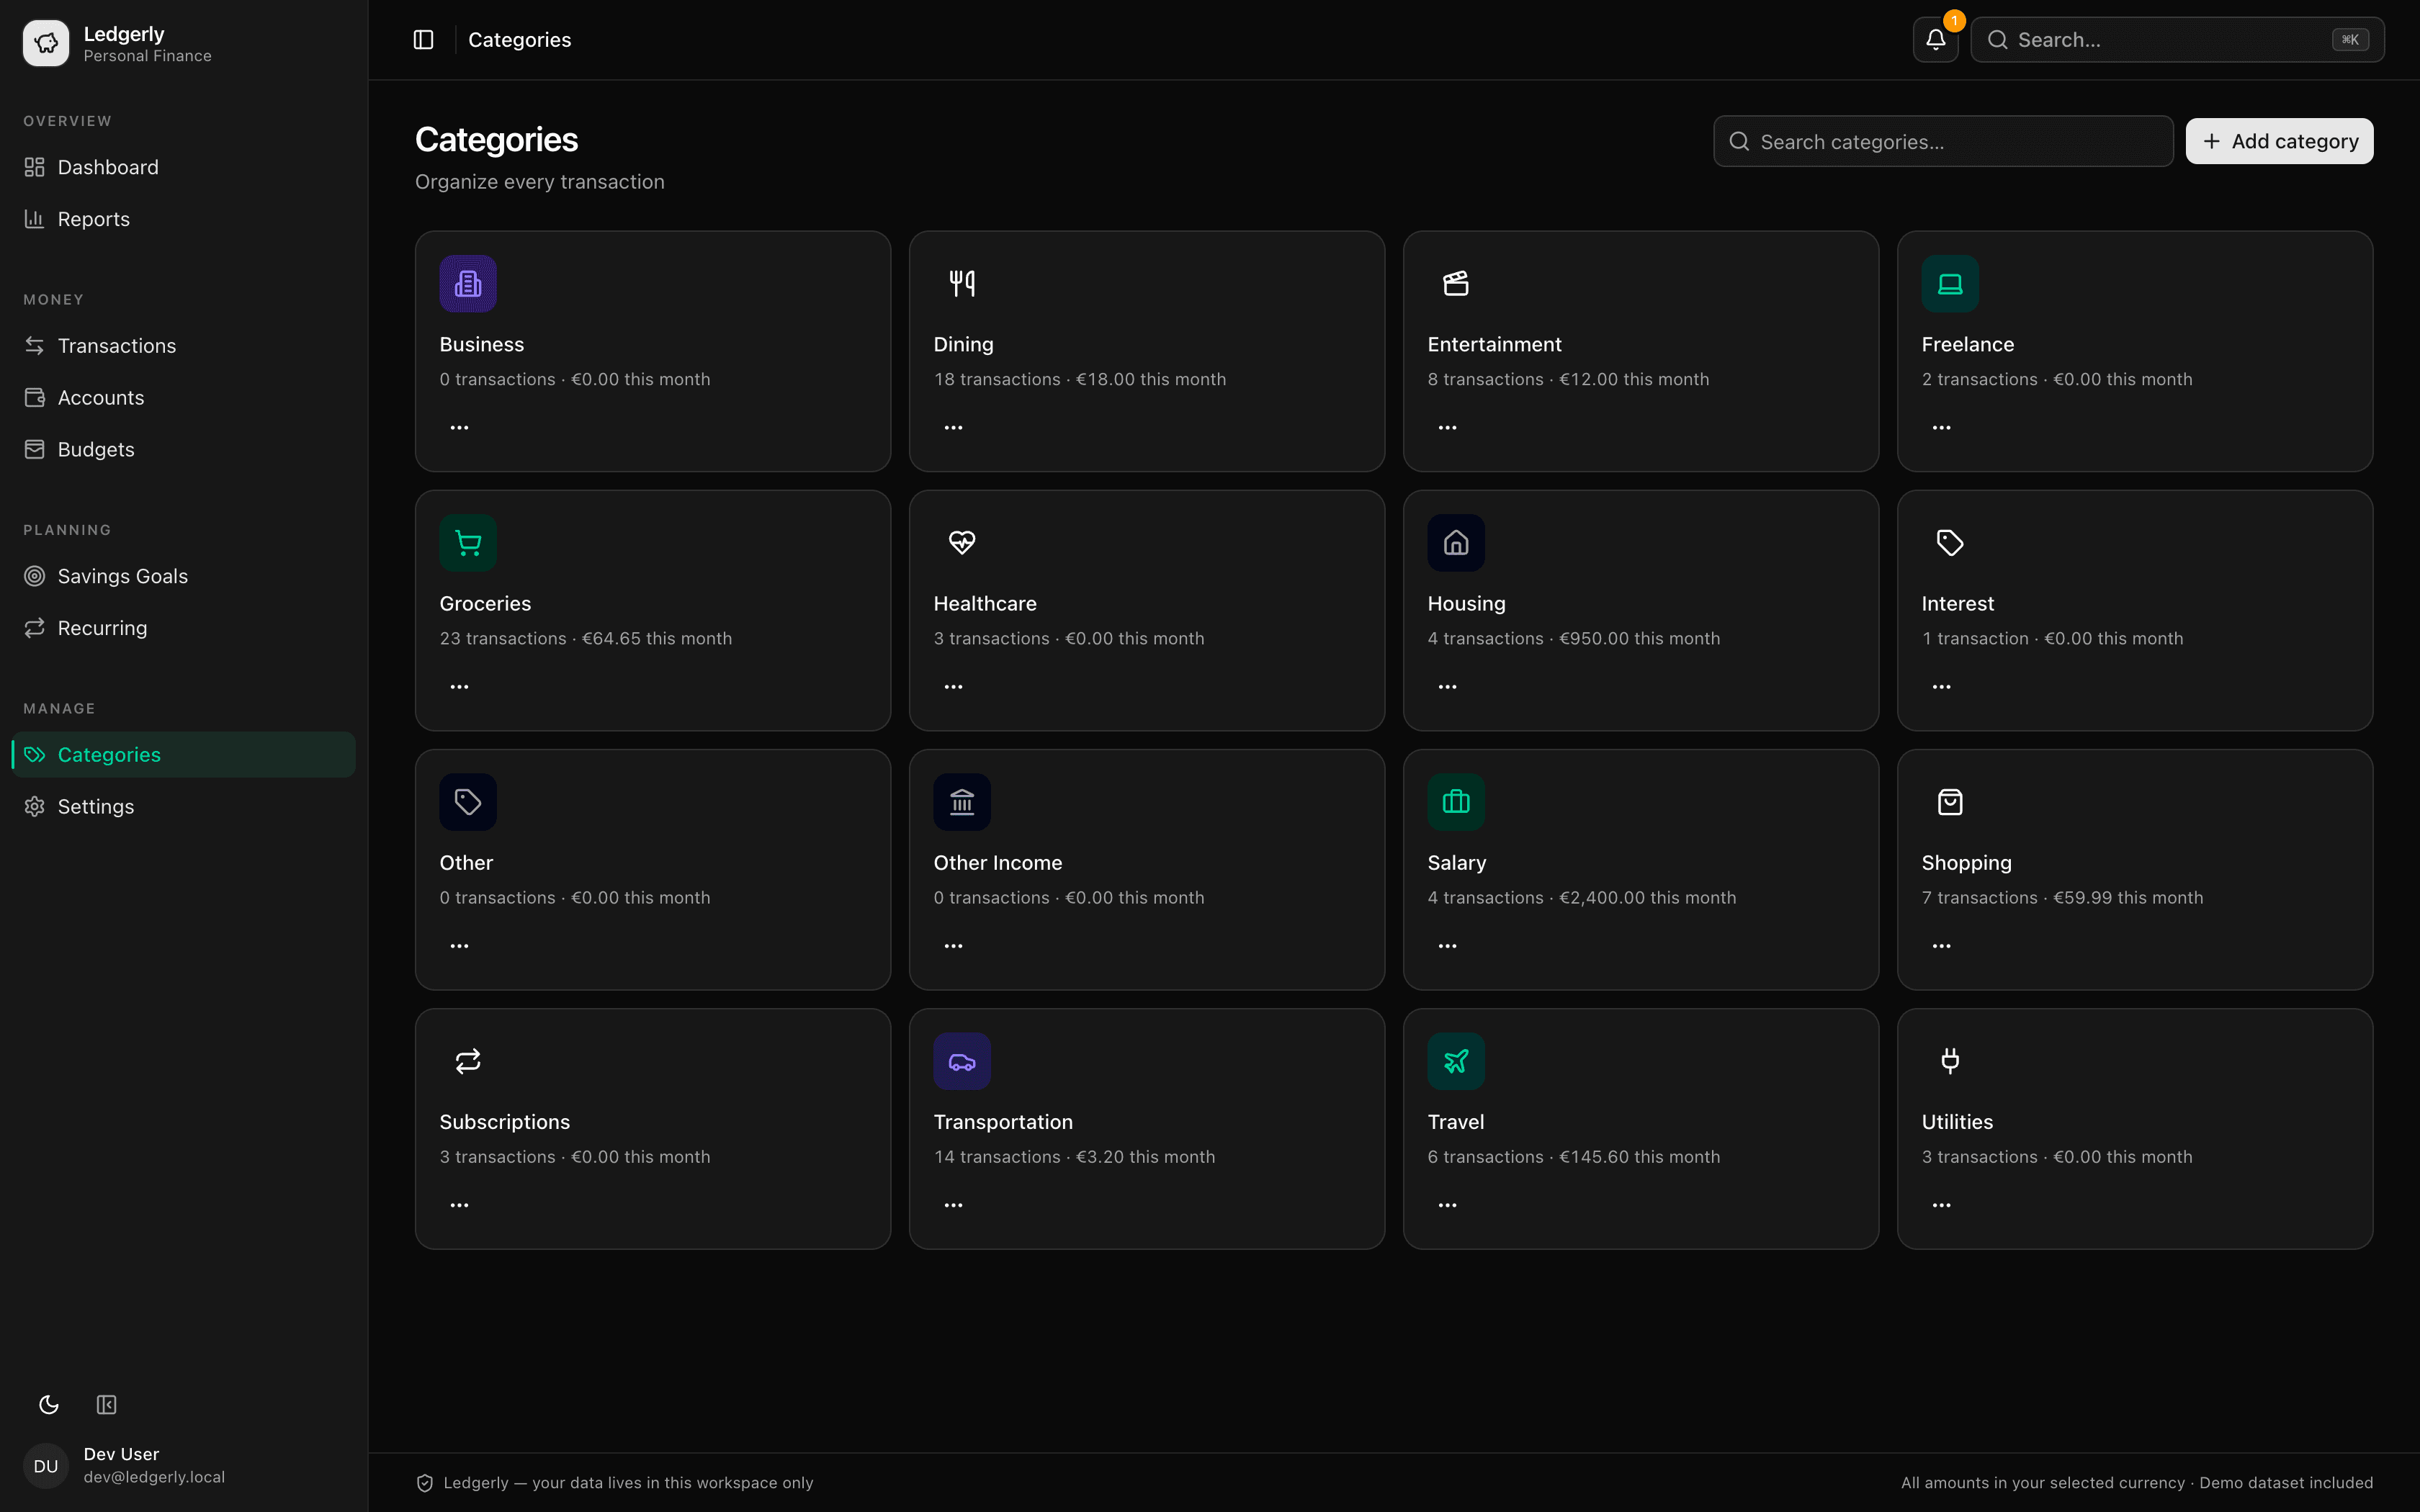Click the Utilities plug icon
2420x1512 pixels.
pos(1950,1061)
